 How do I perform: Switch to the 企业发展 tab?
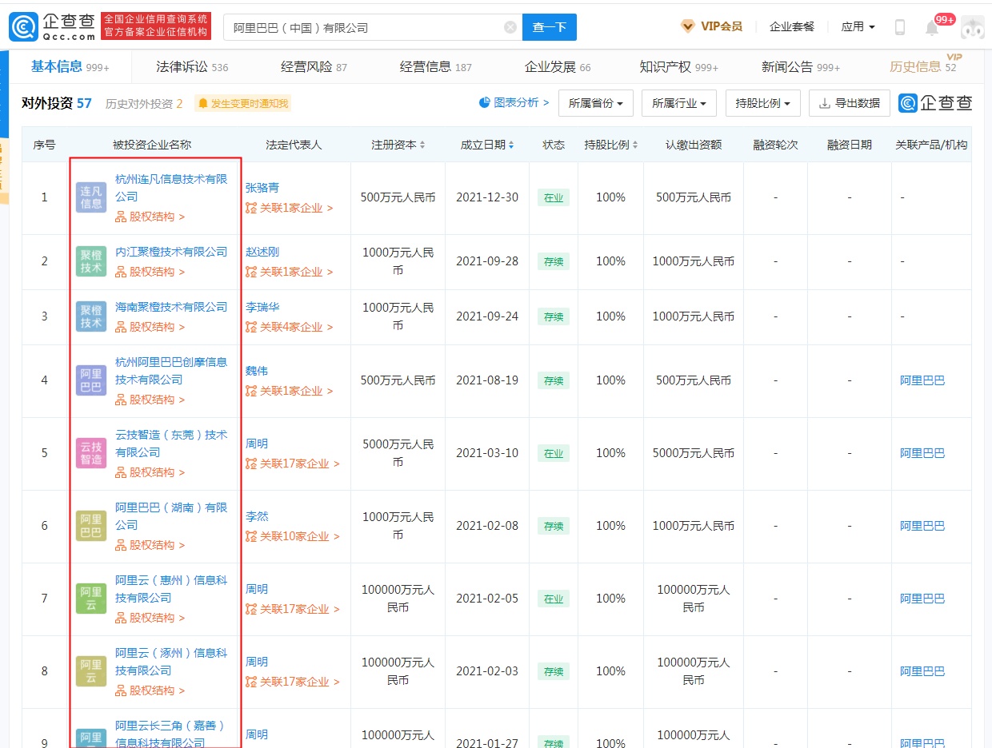(x=558, y=67)
